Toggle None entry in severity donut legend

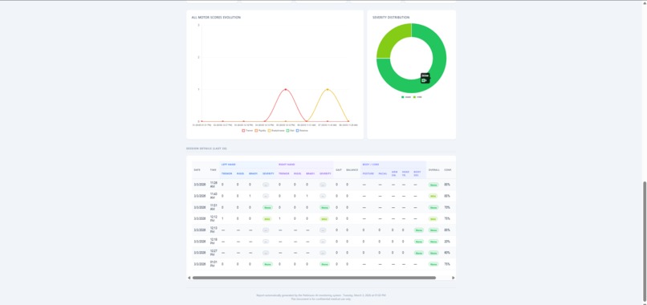point(406,97)
